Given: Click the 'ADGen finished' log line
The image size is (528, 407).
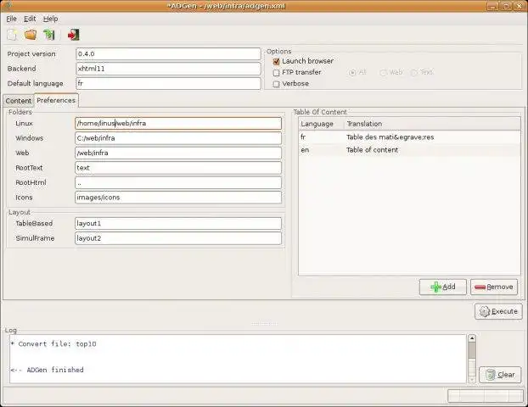Looking at the screenshot, I should pos(47,370).
